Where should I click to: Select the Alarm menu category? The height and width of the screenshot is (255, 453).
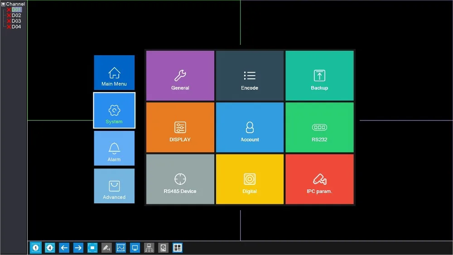[114, 148]
